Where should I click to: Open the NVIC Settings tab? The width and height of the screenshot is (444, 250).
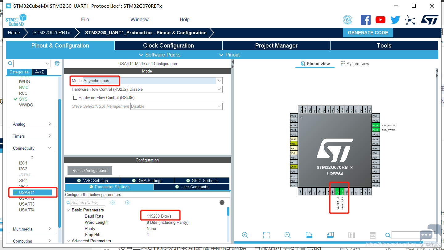(92, 181)
